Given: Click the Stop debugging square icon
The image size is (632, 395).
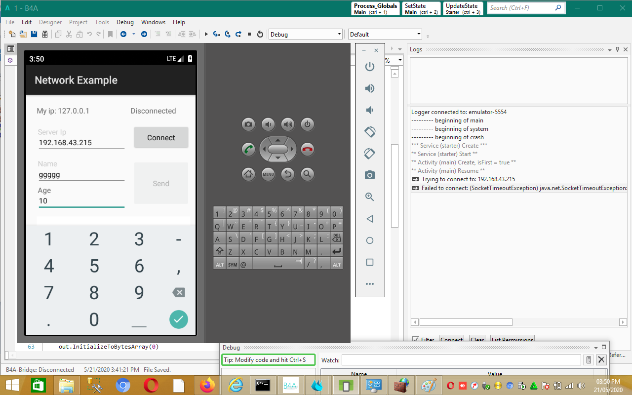Looking at the screenshot, I should coord(249,34).
